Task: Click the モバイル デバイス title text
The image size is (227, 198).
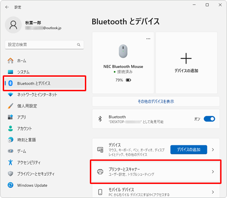Action: (x=121, y=189)
